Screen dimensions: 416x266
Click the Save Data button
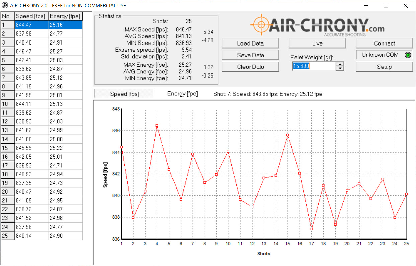[250, 55]
